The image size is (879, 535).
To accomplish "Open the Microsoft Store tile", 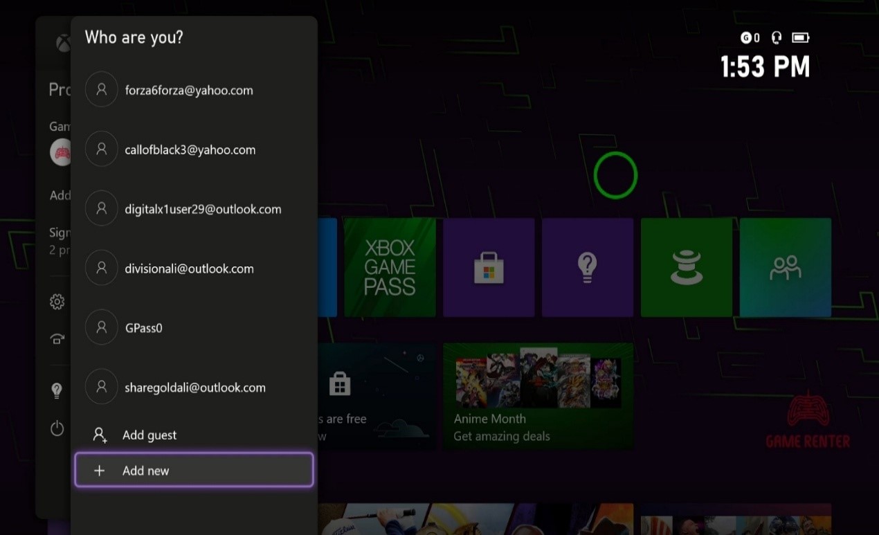I will coord(489,267).
